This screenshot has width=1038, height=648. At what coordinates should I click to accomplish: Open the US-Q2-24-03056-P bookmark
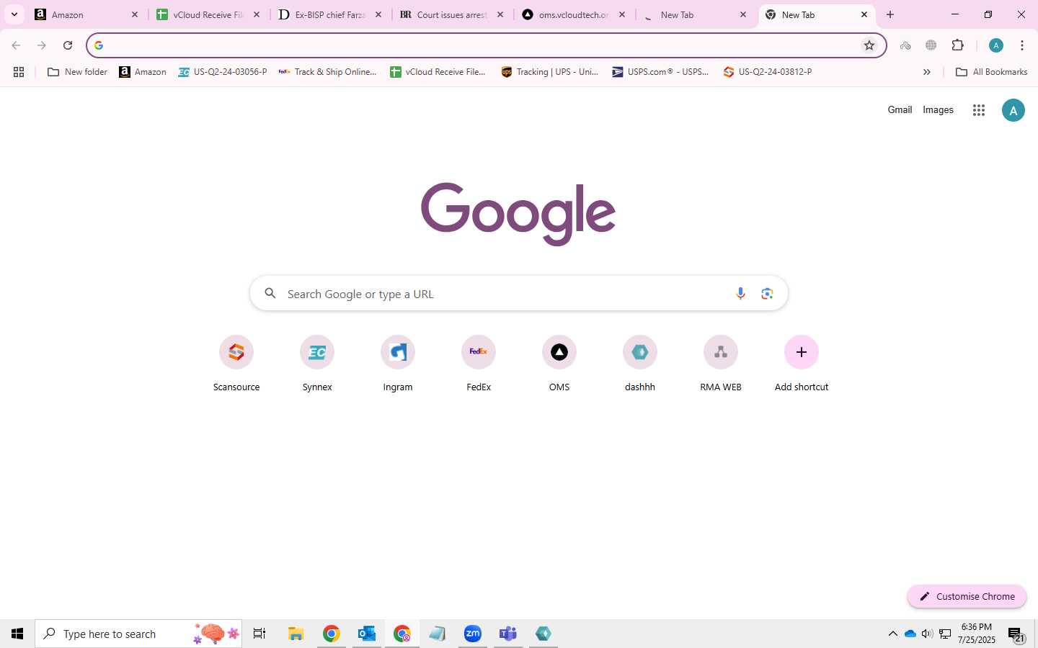(223, 72)
